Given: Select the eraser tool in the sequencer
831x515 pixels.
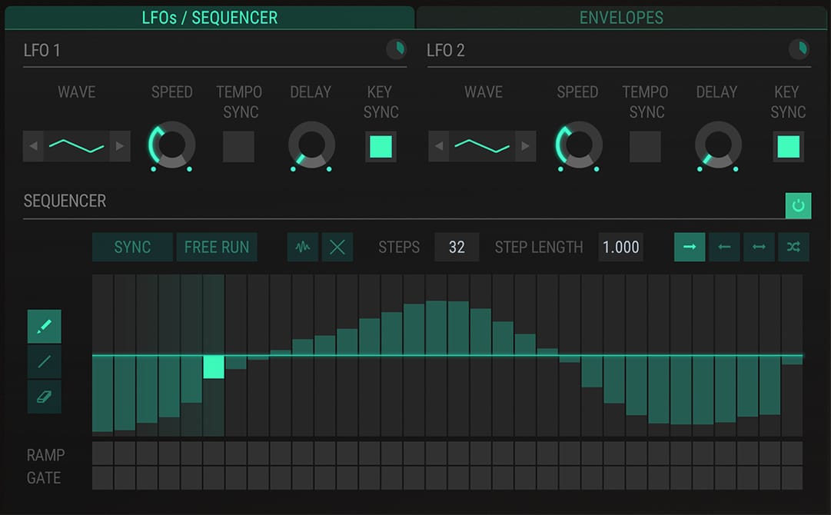Looking at the screenshot, I should (x=45, y=397).
